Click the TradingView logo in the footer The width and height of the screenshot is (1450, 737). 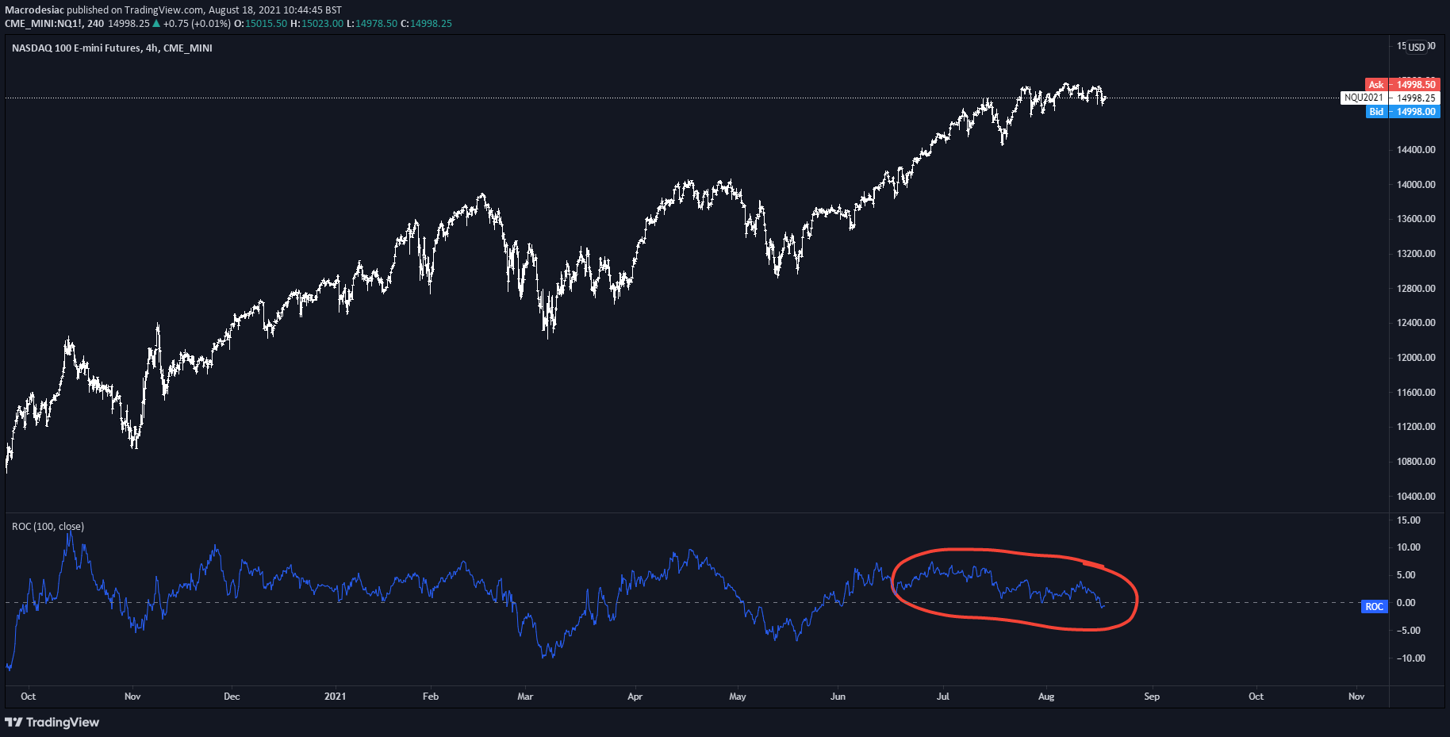pyautogui.click(x=52, y=722)
